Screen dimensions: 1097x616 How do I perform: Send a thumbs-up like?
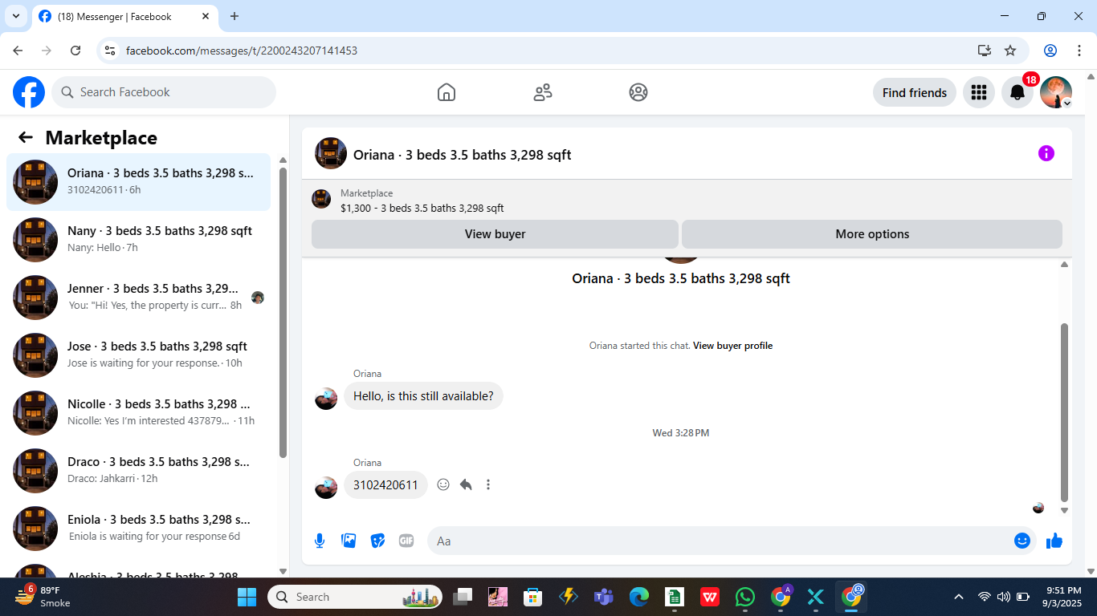[1054, 541]
